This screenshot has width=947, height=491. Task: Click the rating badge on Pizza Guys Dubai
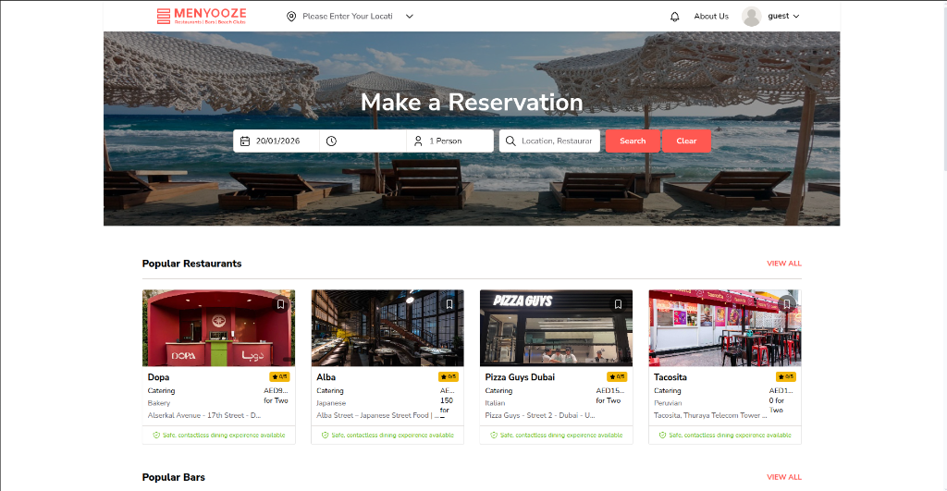coord(617,377)
